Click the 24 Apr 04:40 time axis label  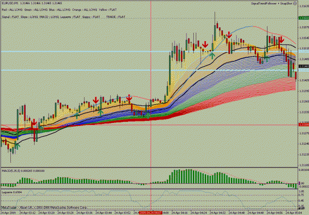coord(237,213)
